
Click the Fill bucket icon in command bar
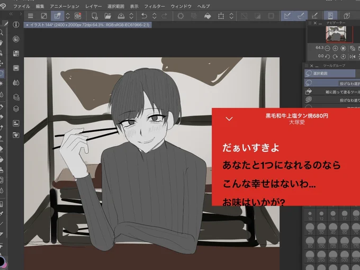(208, 16)
